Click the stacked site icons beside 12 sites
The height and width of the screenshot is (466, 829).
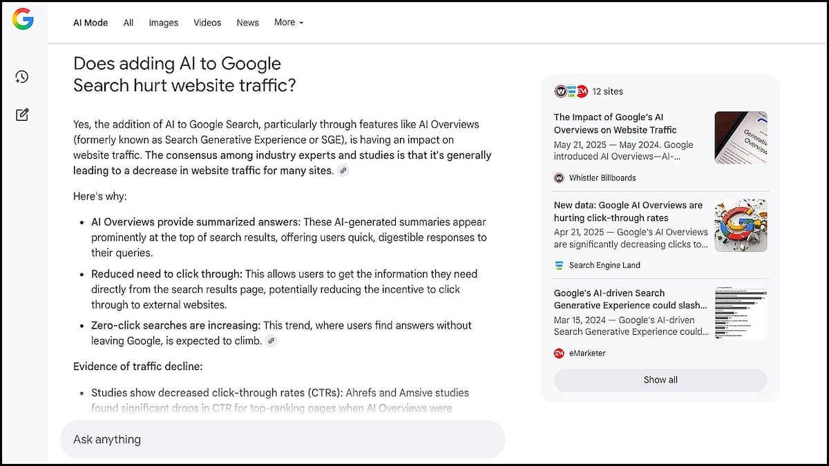571,92
